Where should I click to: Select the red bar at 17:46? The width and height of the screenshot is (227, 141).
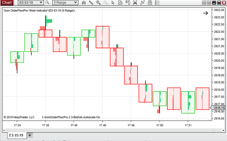pos(102,37)
